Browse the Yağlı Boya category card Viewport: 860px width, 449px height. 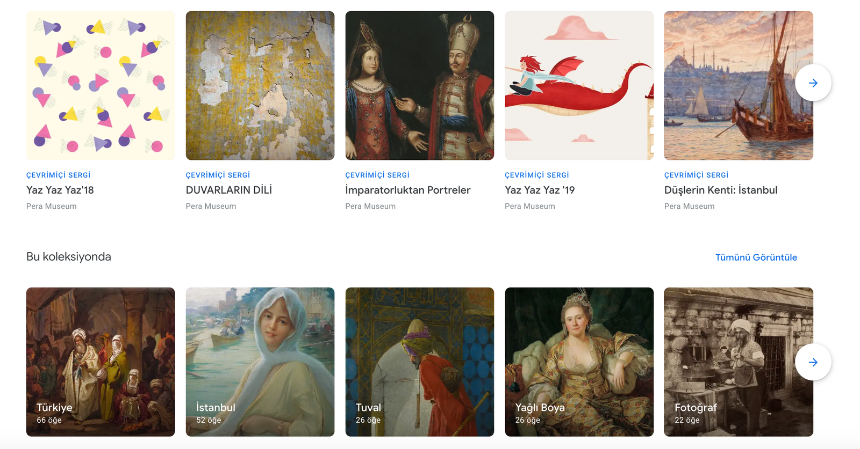pos(579,362)
